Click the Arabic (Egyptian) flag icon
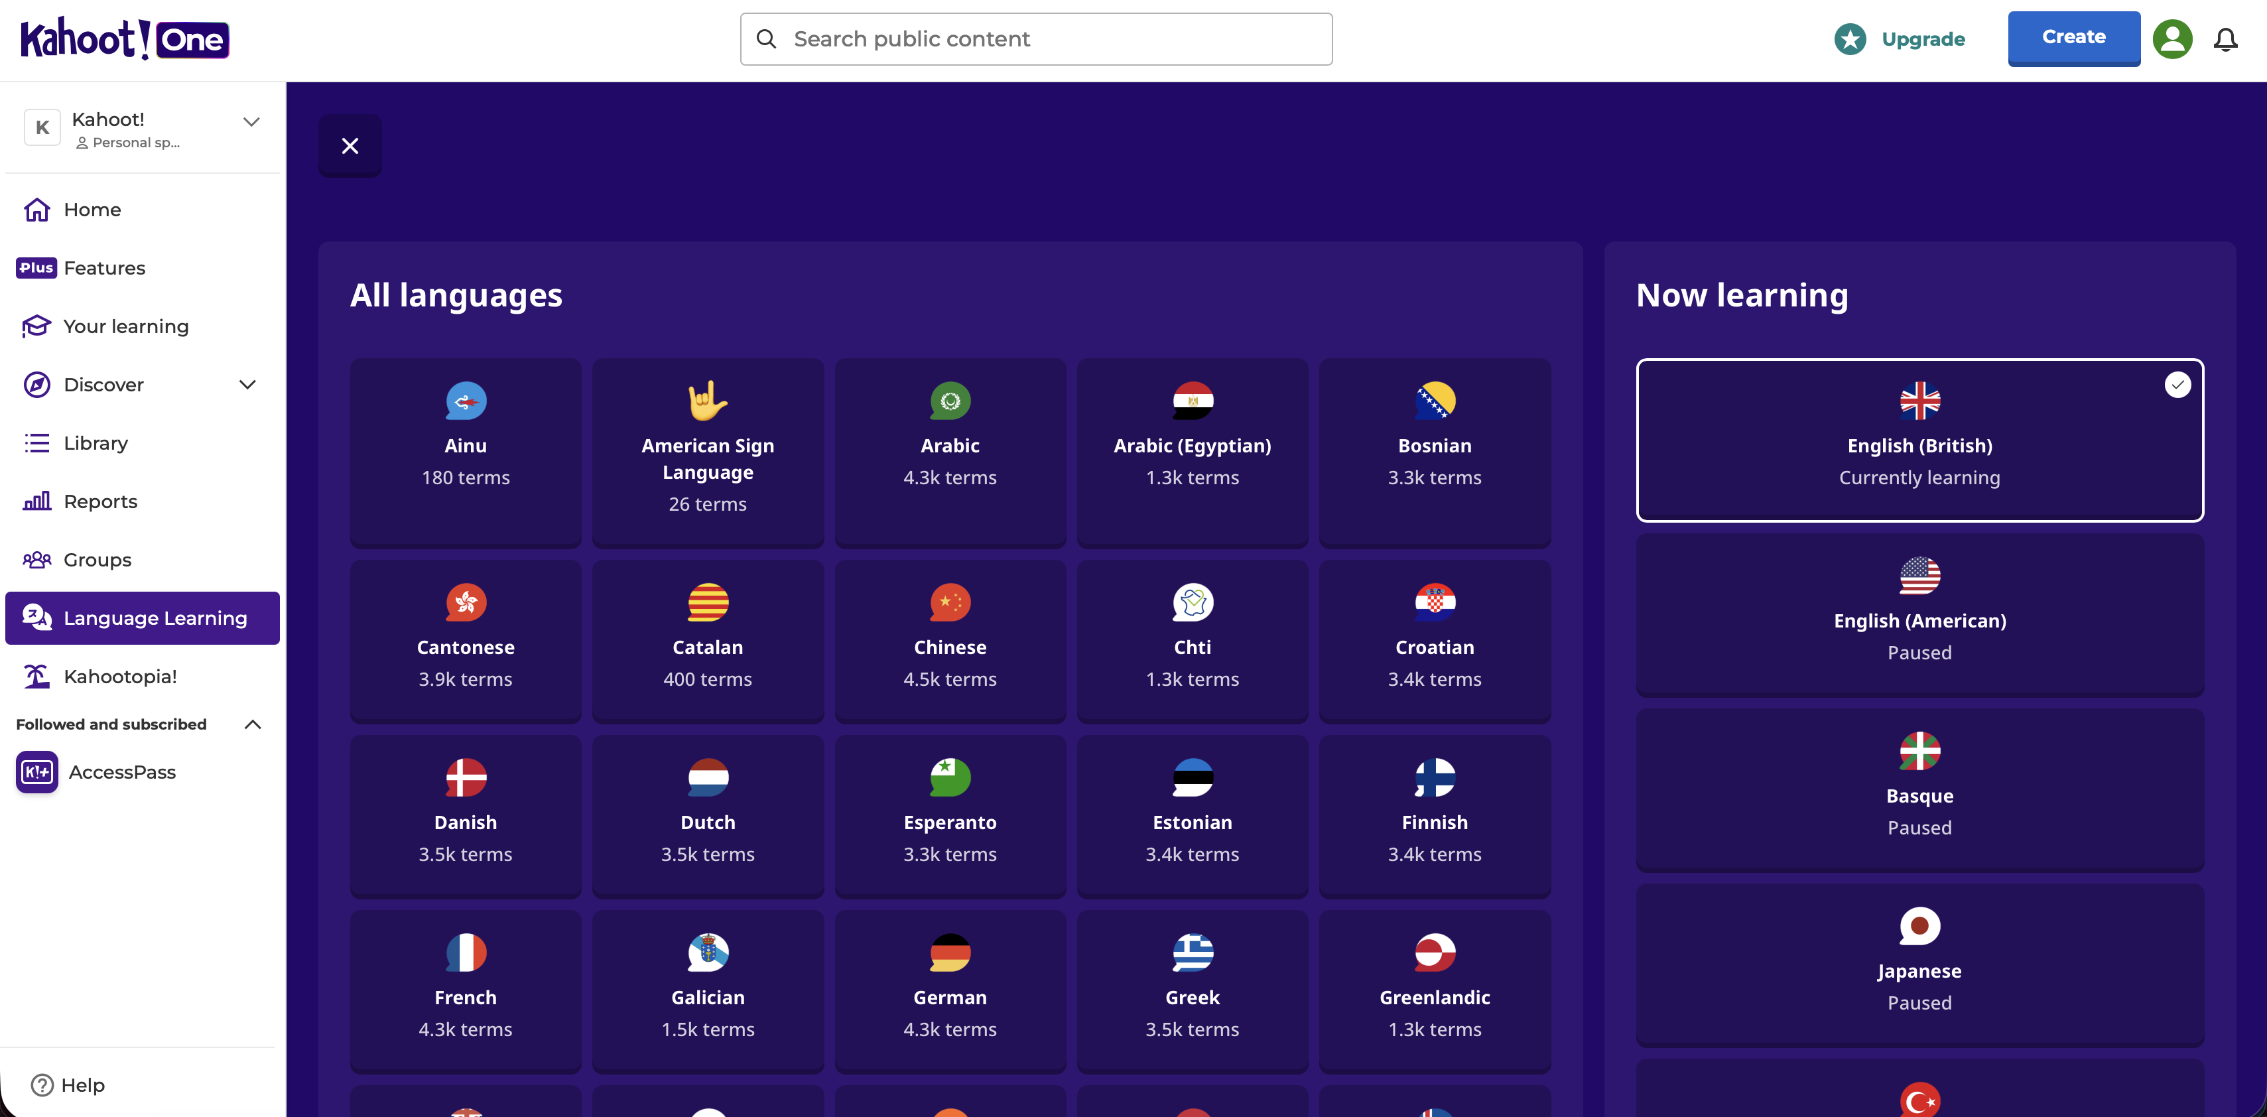 1193,401
